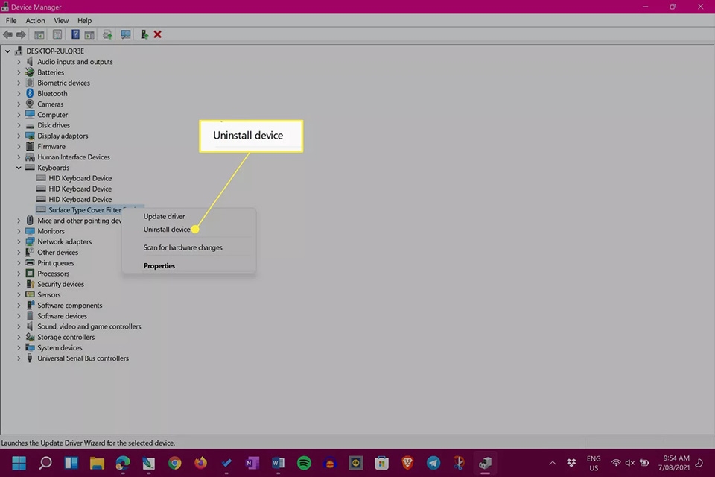Click the Show/Hide console tree toolbar icon
This screenshot has height=477, width=715.
(39, 34)
